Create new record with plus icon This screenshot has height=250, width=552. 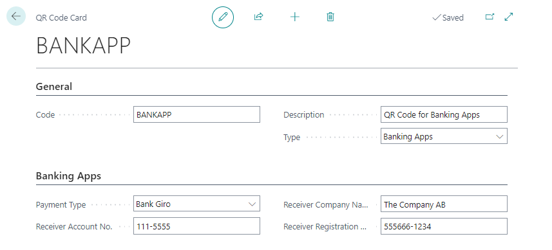point(294,17)
